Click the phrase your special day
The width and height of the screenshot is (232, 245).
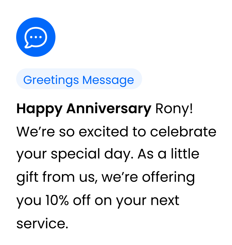[x=75, y=155]
